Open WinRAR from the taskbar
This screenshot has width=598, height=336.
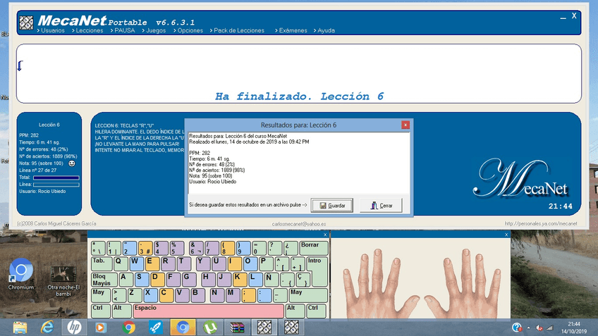point(237,328)
